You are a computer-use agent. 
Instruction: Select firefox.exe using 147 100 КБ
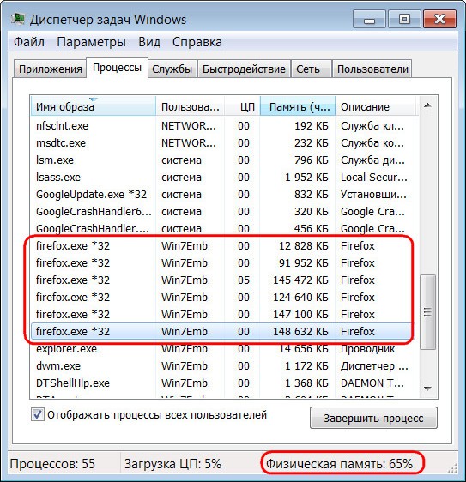222,315
